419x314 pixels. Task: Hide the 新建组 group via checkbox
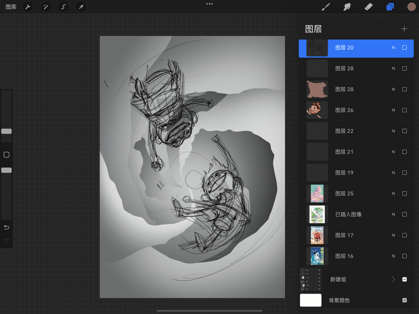(404, 279)
